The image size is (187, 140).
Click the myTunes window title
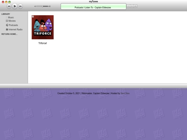click(93, 1)
